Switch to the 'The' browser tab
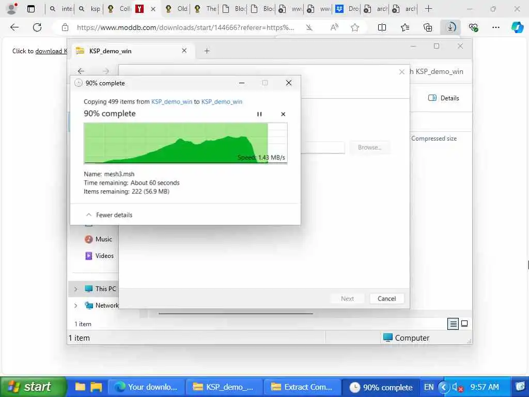Screen dimensions: 529x397 click(206, 9)
